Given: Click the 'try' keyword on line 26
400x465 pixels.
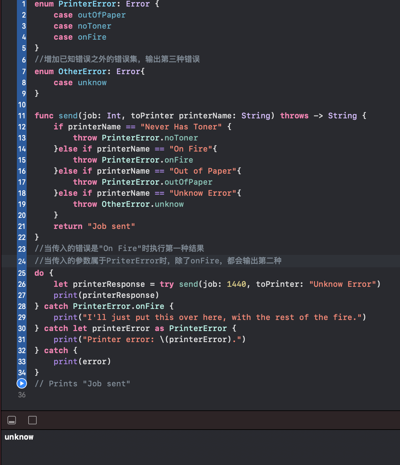Looking at the screenshot, I should (167, 284).
